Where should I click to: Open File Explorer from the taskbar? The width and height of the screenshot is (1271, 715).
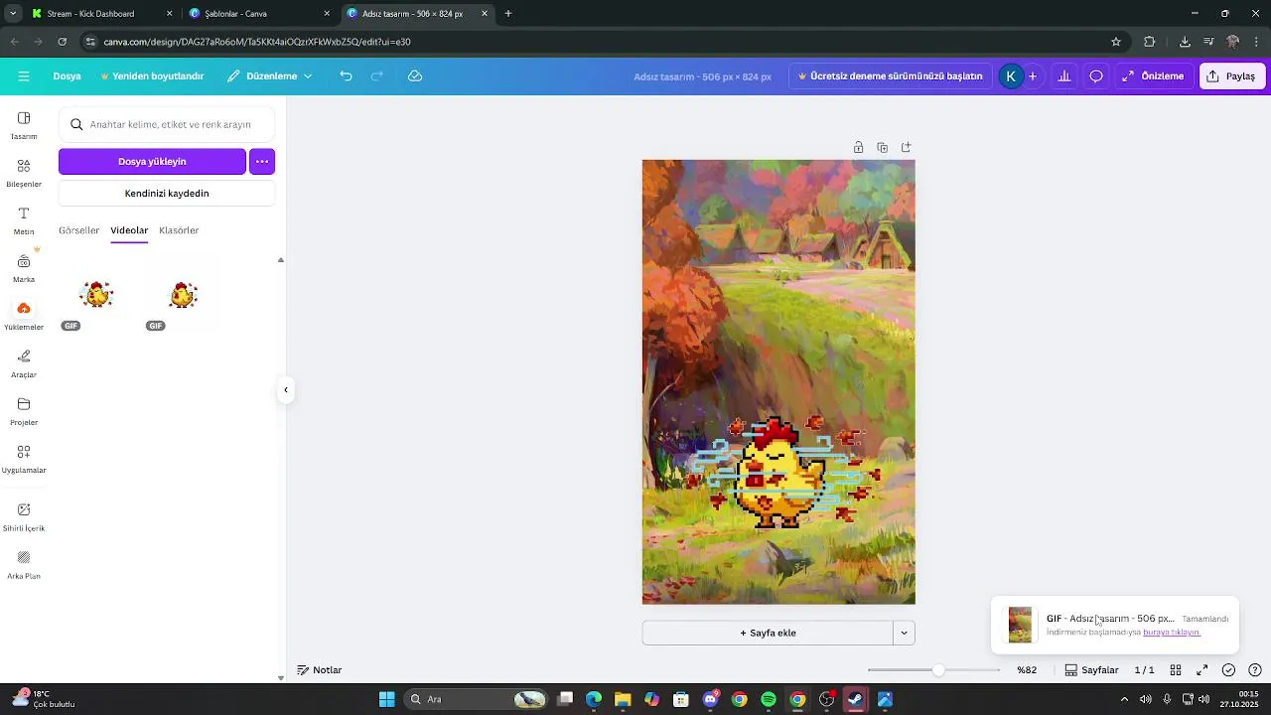(623, 699)
